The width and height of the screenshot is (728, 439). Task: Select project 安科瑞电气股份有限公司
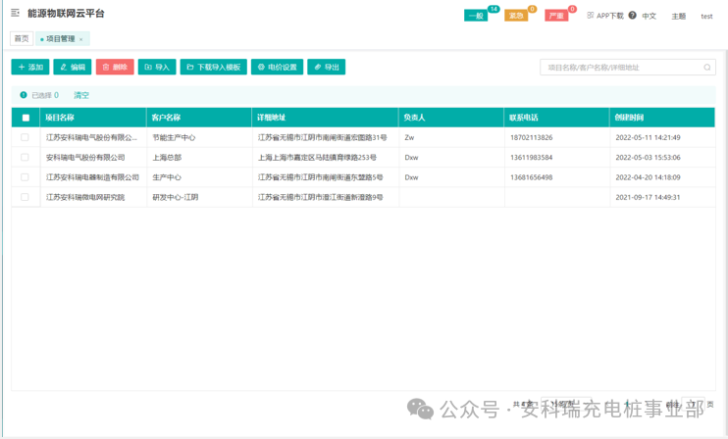(85, 157)
